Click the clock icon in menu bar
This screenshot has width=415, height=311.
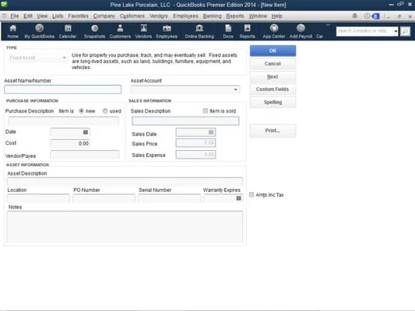click(x=367, y=16)
